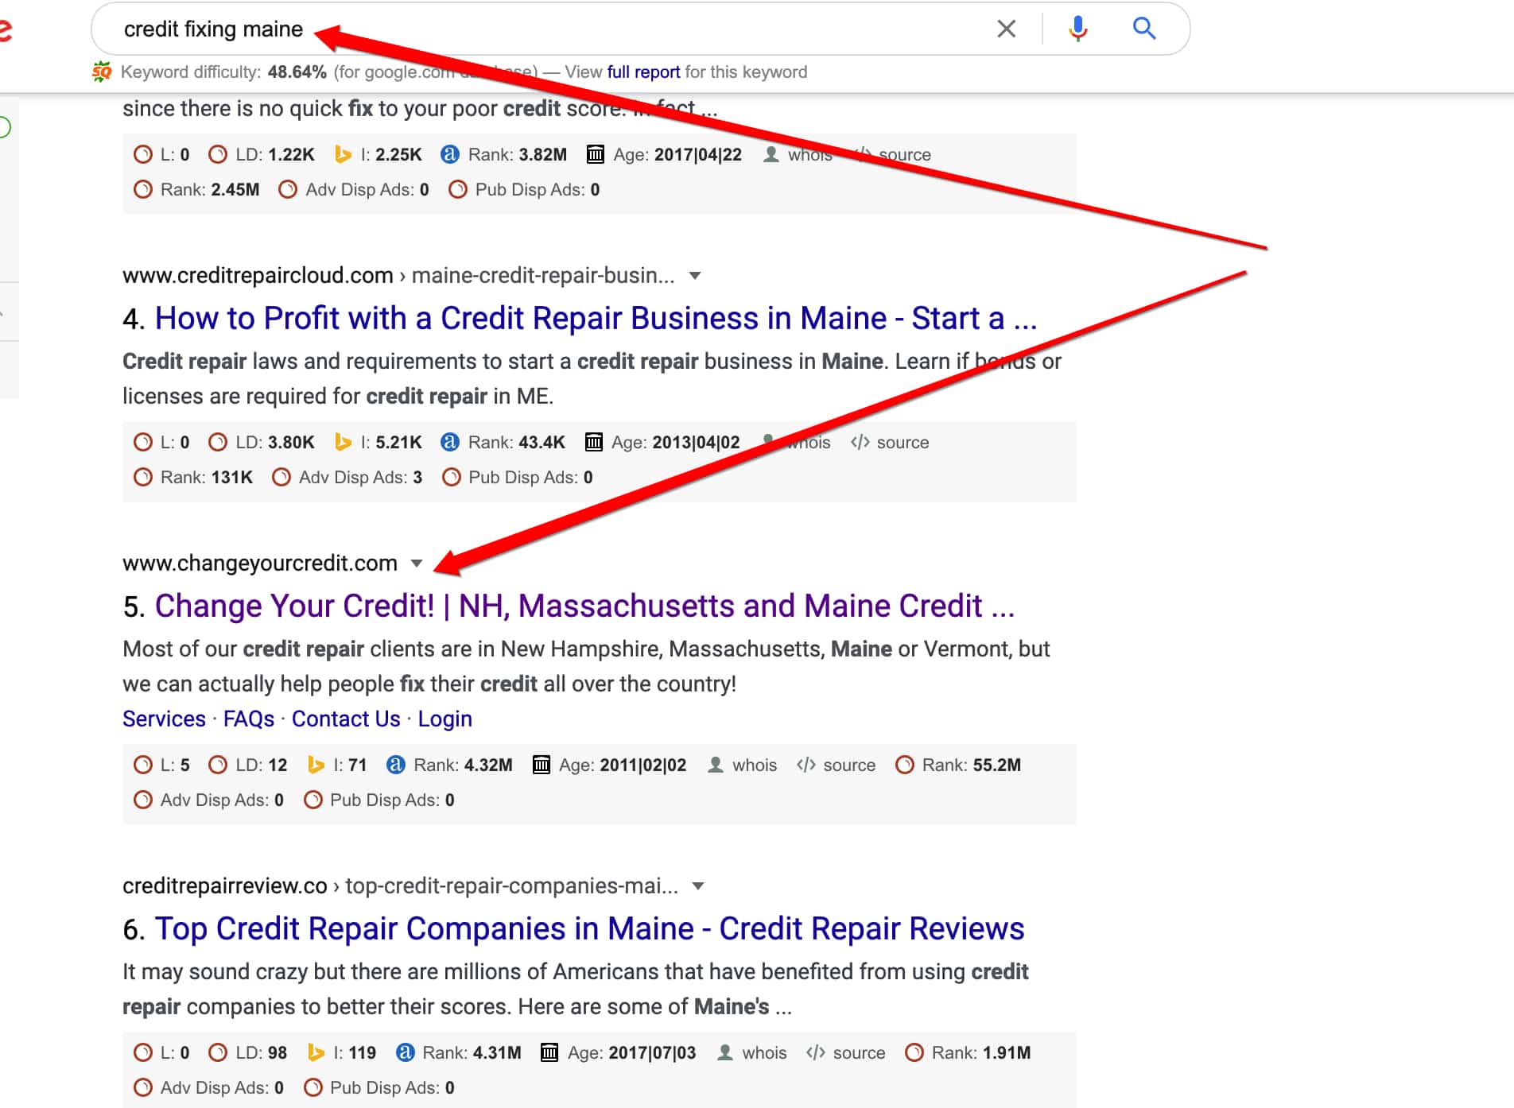Screen dimensions: 1514x1108
Task: Click the archive Age icon beside 2011|02|02
Action: (541, 765)
